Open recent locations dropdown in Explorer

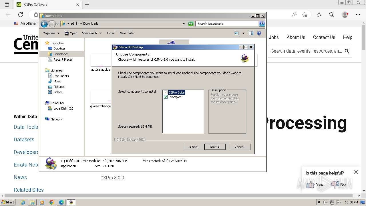[x=57, y=24]
